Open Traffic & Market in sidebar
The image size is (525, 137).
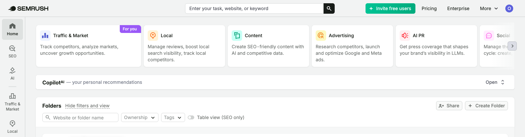point(12,102)
